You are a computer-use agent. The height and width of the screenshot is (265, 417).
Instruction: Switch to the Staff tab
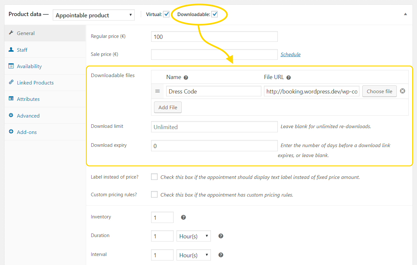(x=45, y=50)
